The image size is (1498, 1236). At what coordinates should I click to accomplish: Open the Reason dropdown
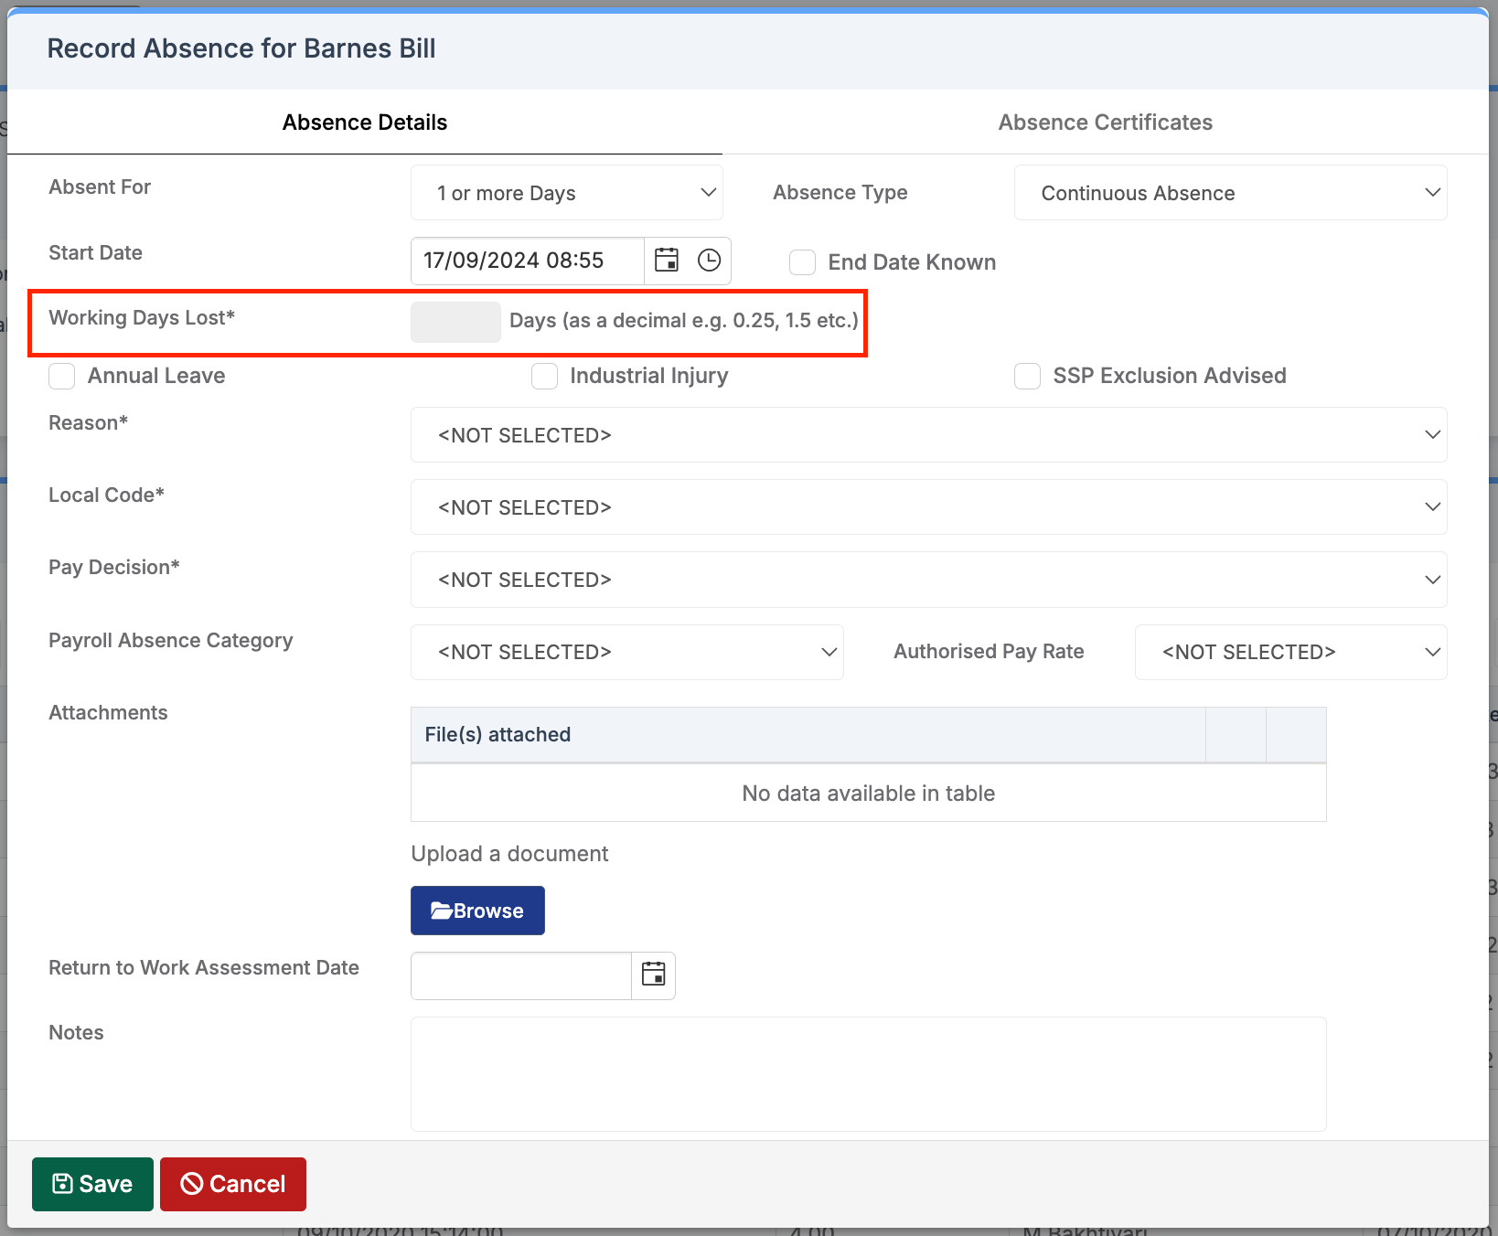point(928,435)
